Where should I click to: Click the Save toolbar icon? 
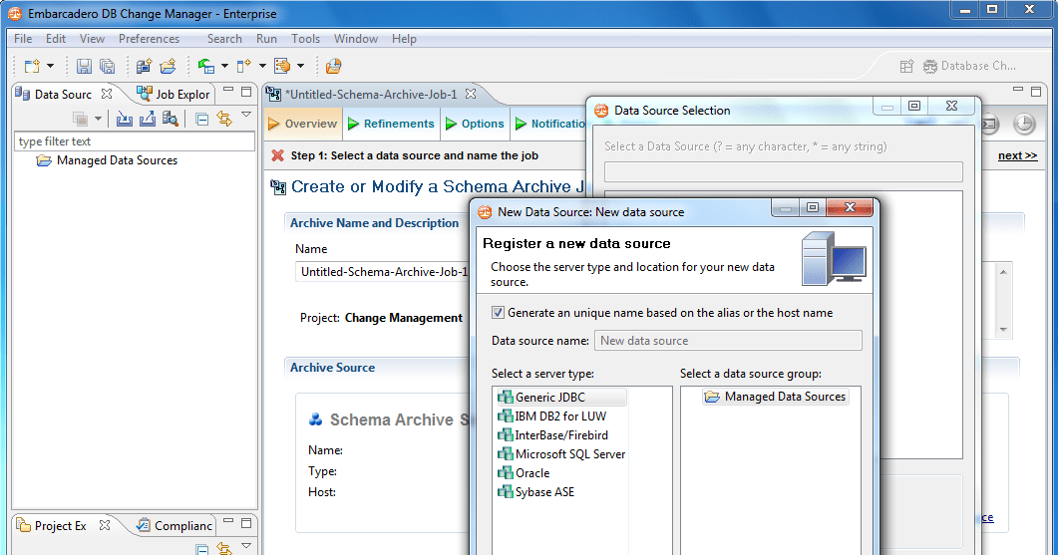(84, 66)
